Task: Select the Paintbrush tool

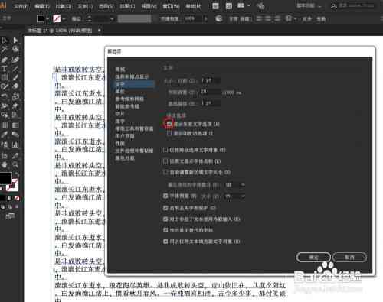Action: (x=15, y=77)
